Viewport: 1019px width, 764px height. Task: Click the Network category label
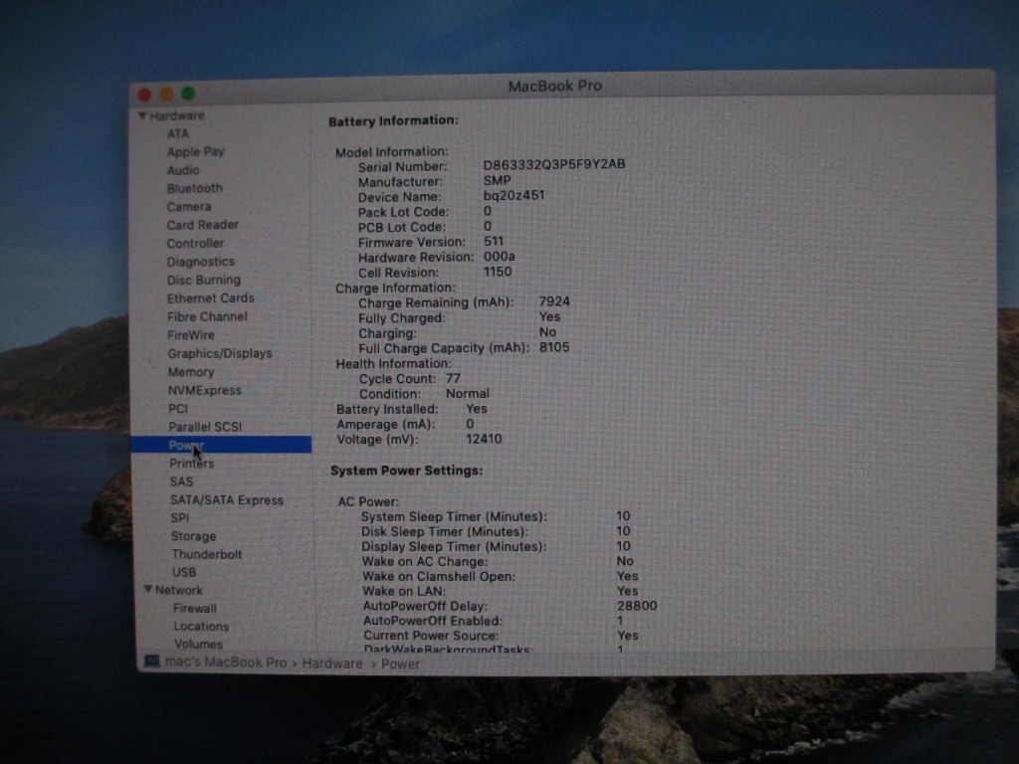pos(179,590)
